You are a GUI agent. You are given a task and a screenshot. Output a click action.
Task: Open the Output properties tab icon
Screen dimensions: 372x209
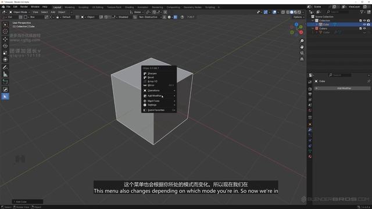(310, 94)
